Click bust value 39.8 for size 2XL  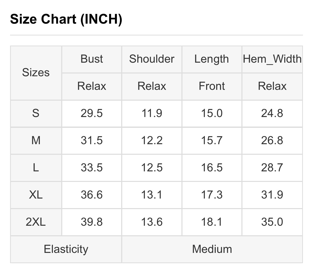coord(92,222)
